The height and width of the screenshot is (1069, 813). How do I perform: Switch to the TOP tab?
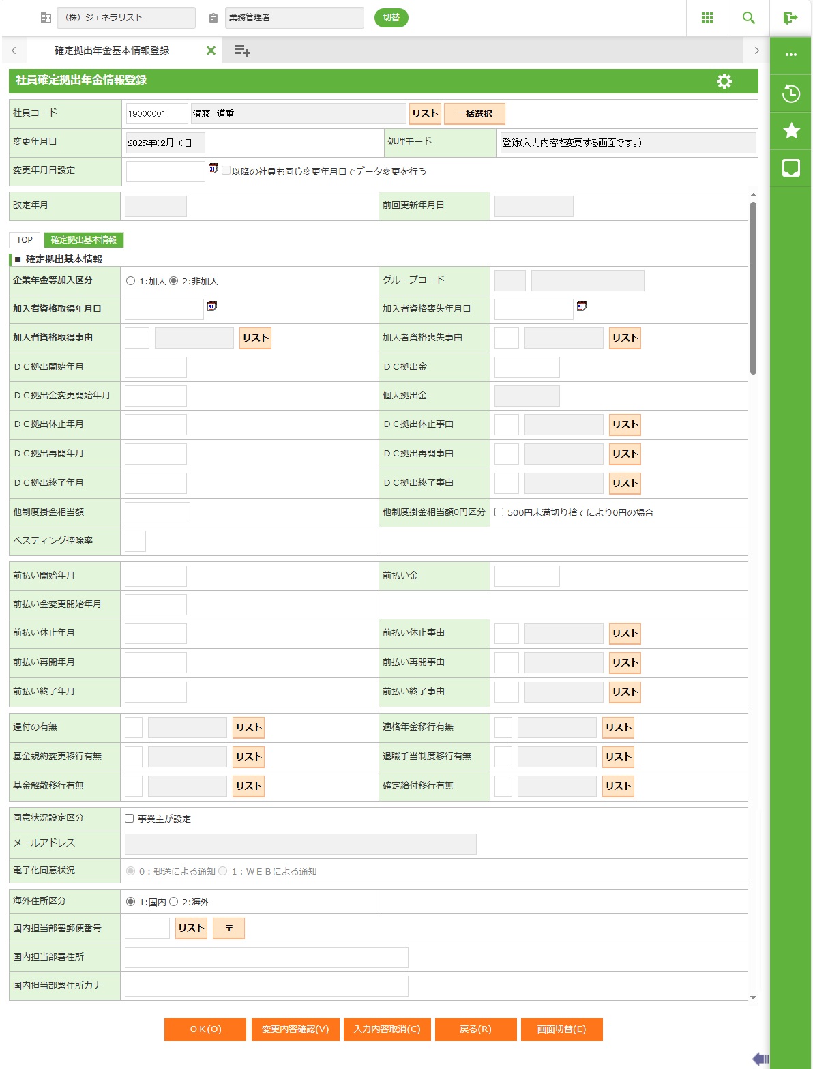tap(25, 240)
